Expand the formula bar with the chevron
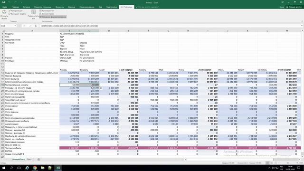This screenshot has height=171, width=304. pos(302,26)
